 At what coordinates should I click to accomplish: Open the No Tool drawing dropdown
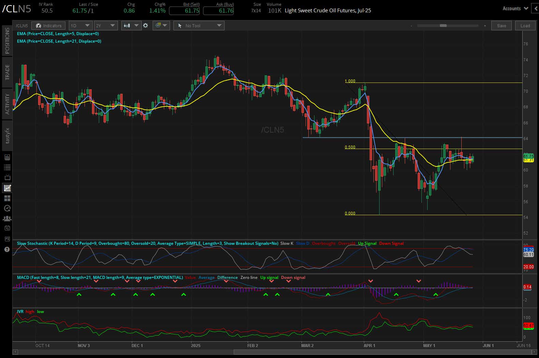pyautogui.click(x=199, y=26)
